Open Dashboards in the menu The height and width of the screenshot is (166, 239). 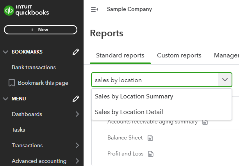(x=27, y=114)
